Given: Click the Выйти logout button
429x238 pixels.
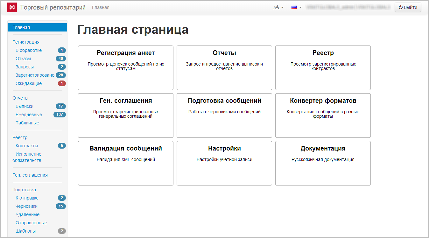Looking at the screenshot, I should pyautogui.click(x=408, y=7).
